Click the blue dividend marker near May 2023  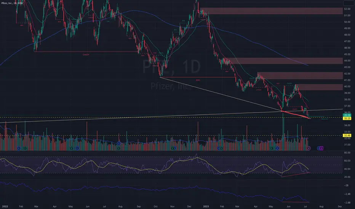click(x=277, y=148)
